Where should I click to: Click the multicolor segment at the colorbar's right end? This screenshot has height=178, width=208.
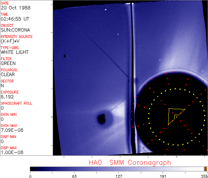[206, 169]
